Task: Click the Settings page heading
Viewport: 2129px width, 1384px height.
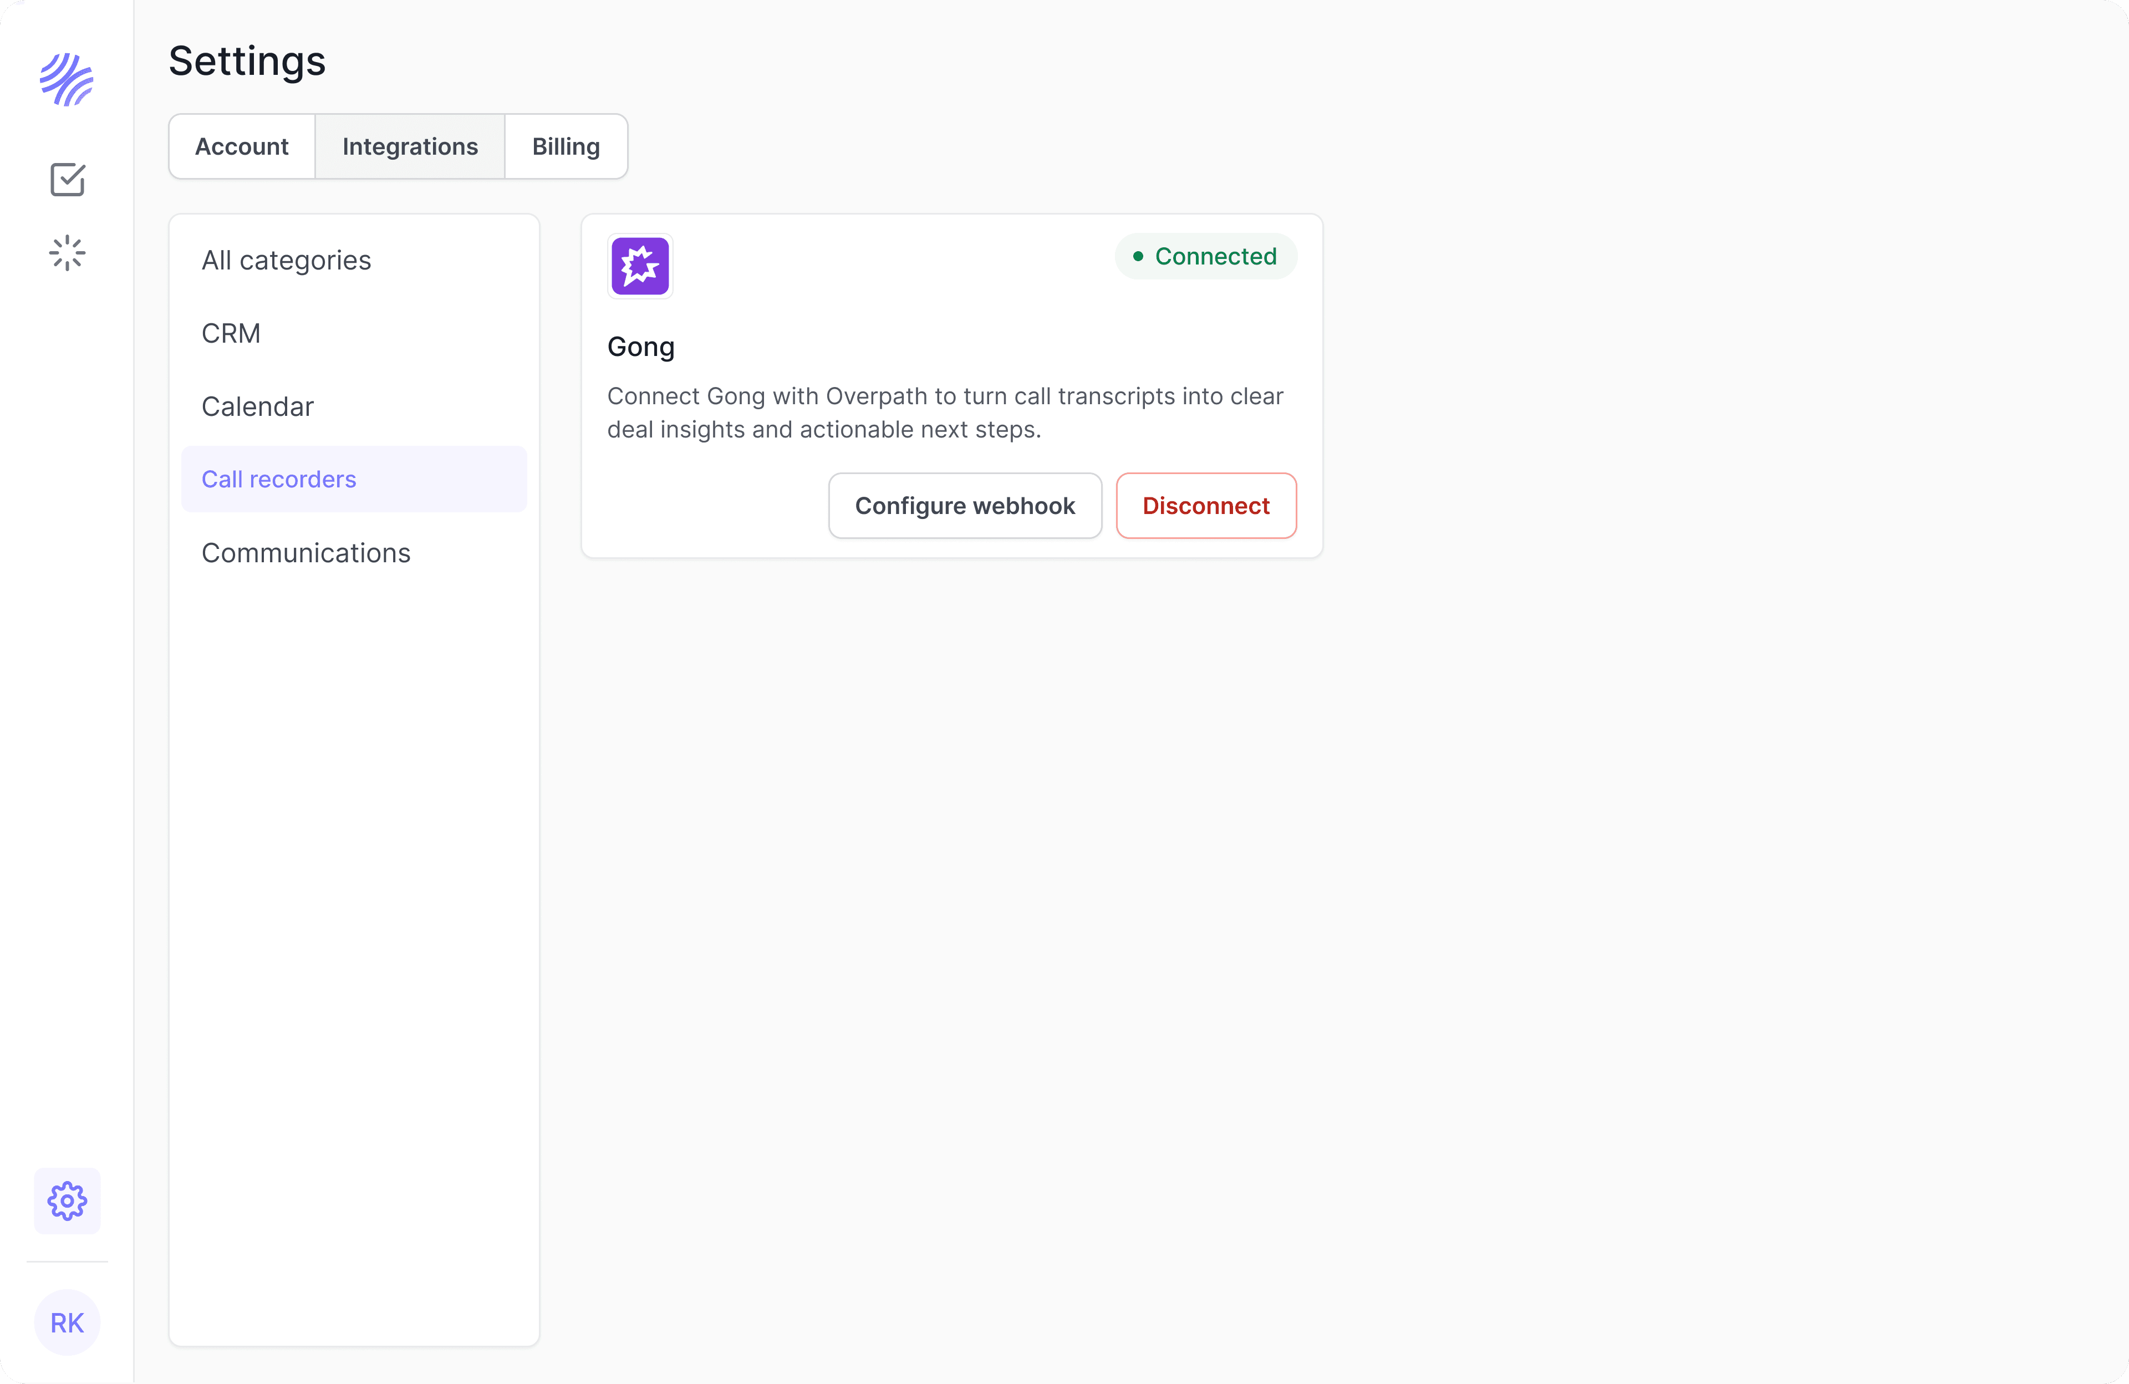Action: pyautogui.click(x=247, y=61)
